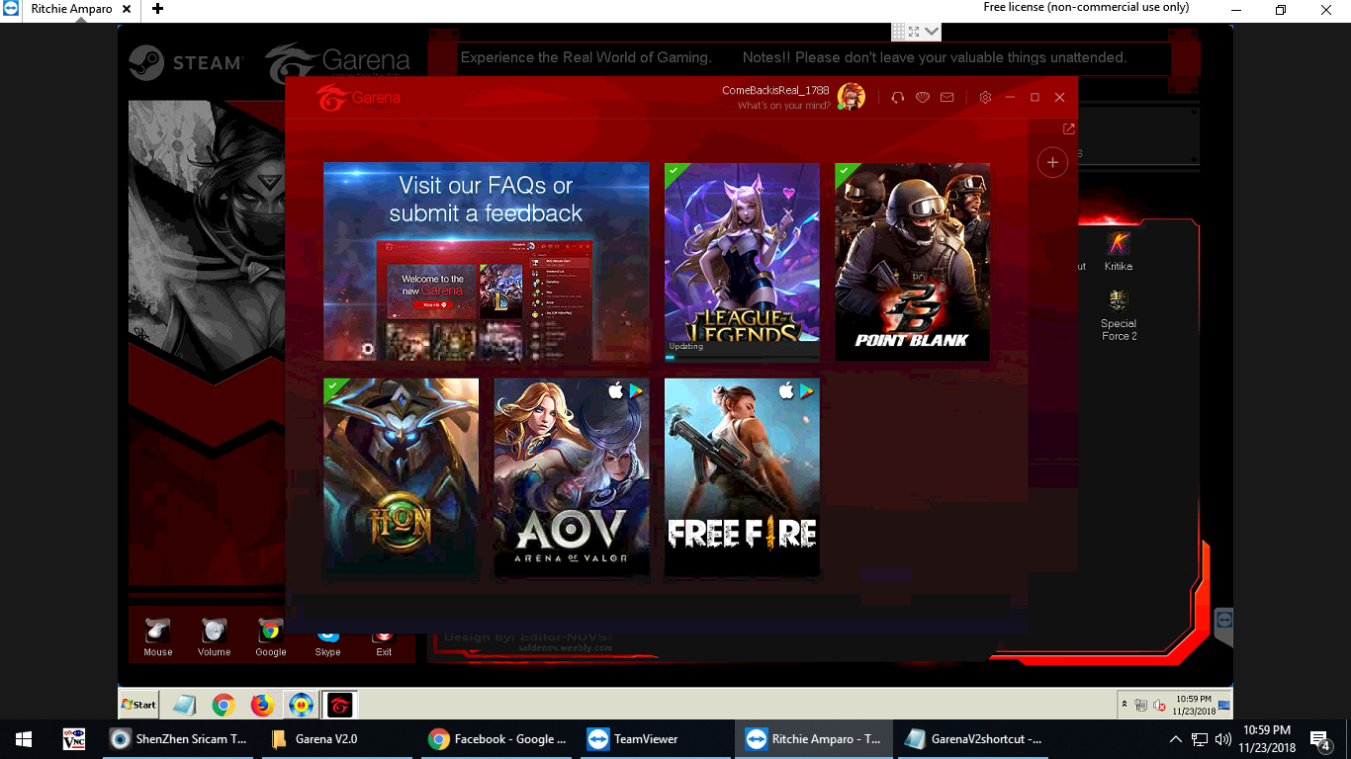Open local network status tray icon
This screenshot has width=1351, height=759.
(1200, 739)
